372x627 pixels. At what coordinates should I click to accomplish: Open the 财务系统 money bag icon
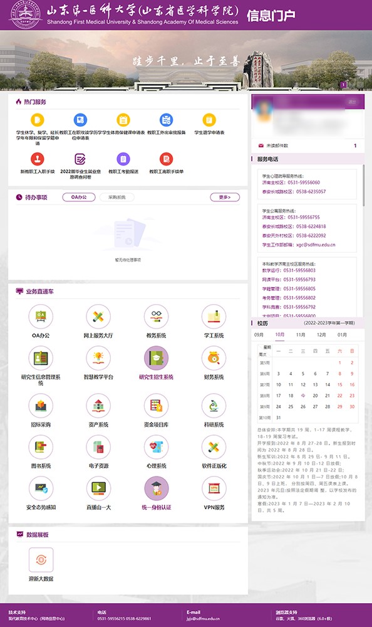[x=214, y=358]
